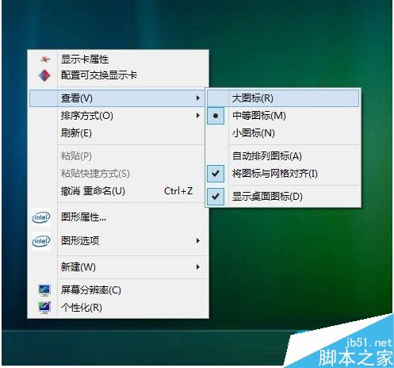The width and height of the screenshot is (394, 368).
Task: Click 刷新(E) to refresh desktop
Action: tap(118, 133)
